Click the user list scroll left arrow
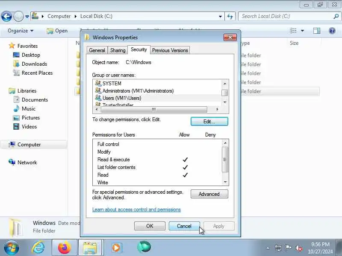342x256 pixels. click(x=97, y=109)
